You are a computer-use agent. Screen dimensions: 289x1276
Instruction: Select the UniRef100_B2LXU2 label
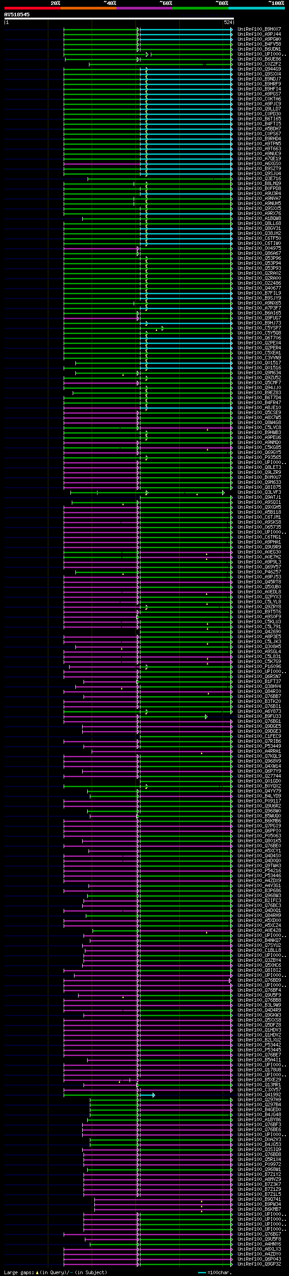coord(259,1040)
